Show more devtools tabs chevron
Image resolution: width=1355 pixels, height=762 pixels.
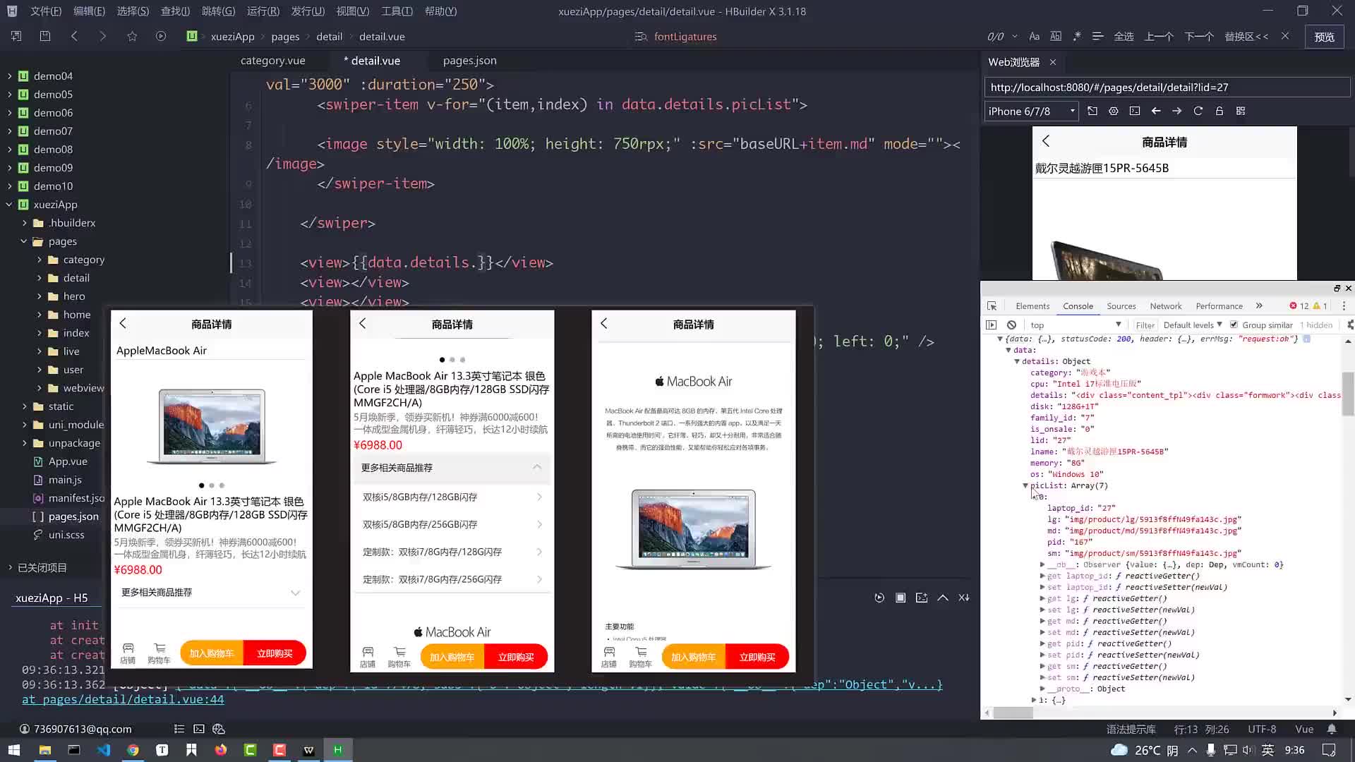(1259, 306)
